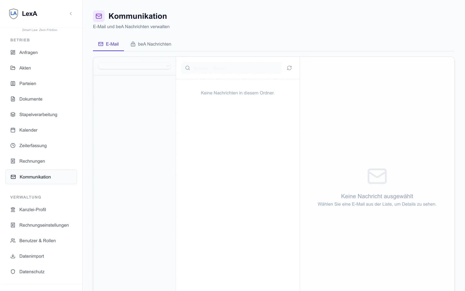The width and height of the screenshot is (465, 291).
Task: Click the Datenschutz shield icon
Action: point(13,272)
